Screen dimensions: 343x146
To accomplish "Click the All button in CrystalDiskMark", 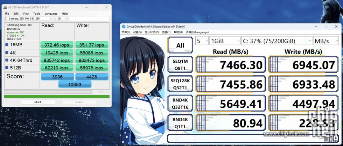I will point(180,45).
